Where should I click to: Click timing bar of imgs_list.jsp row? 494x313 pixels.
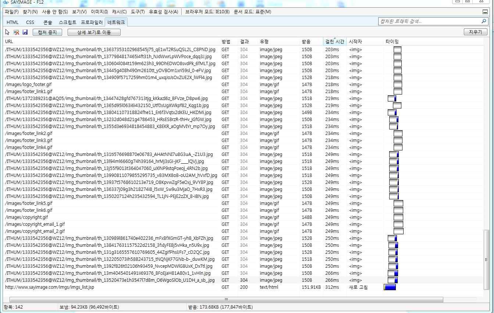coord(390,287)
